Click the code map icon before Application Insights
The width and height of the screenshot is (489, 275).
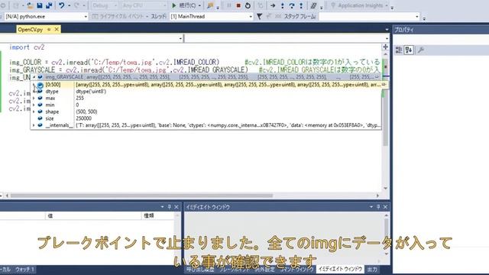coord(313,5)
